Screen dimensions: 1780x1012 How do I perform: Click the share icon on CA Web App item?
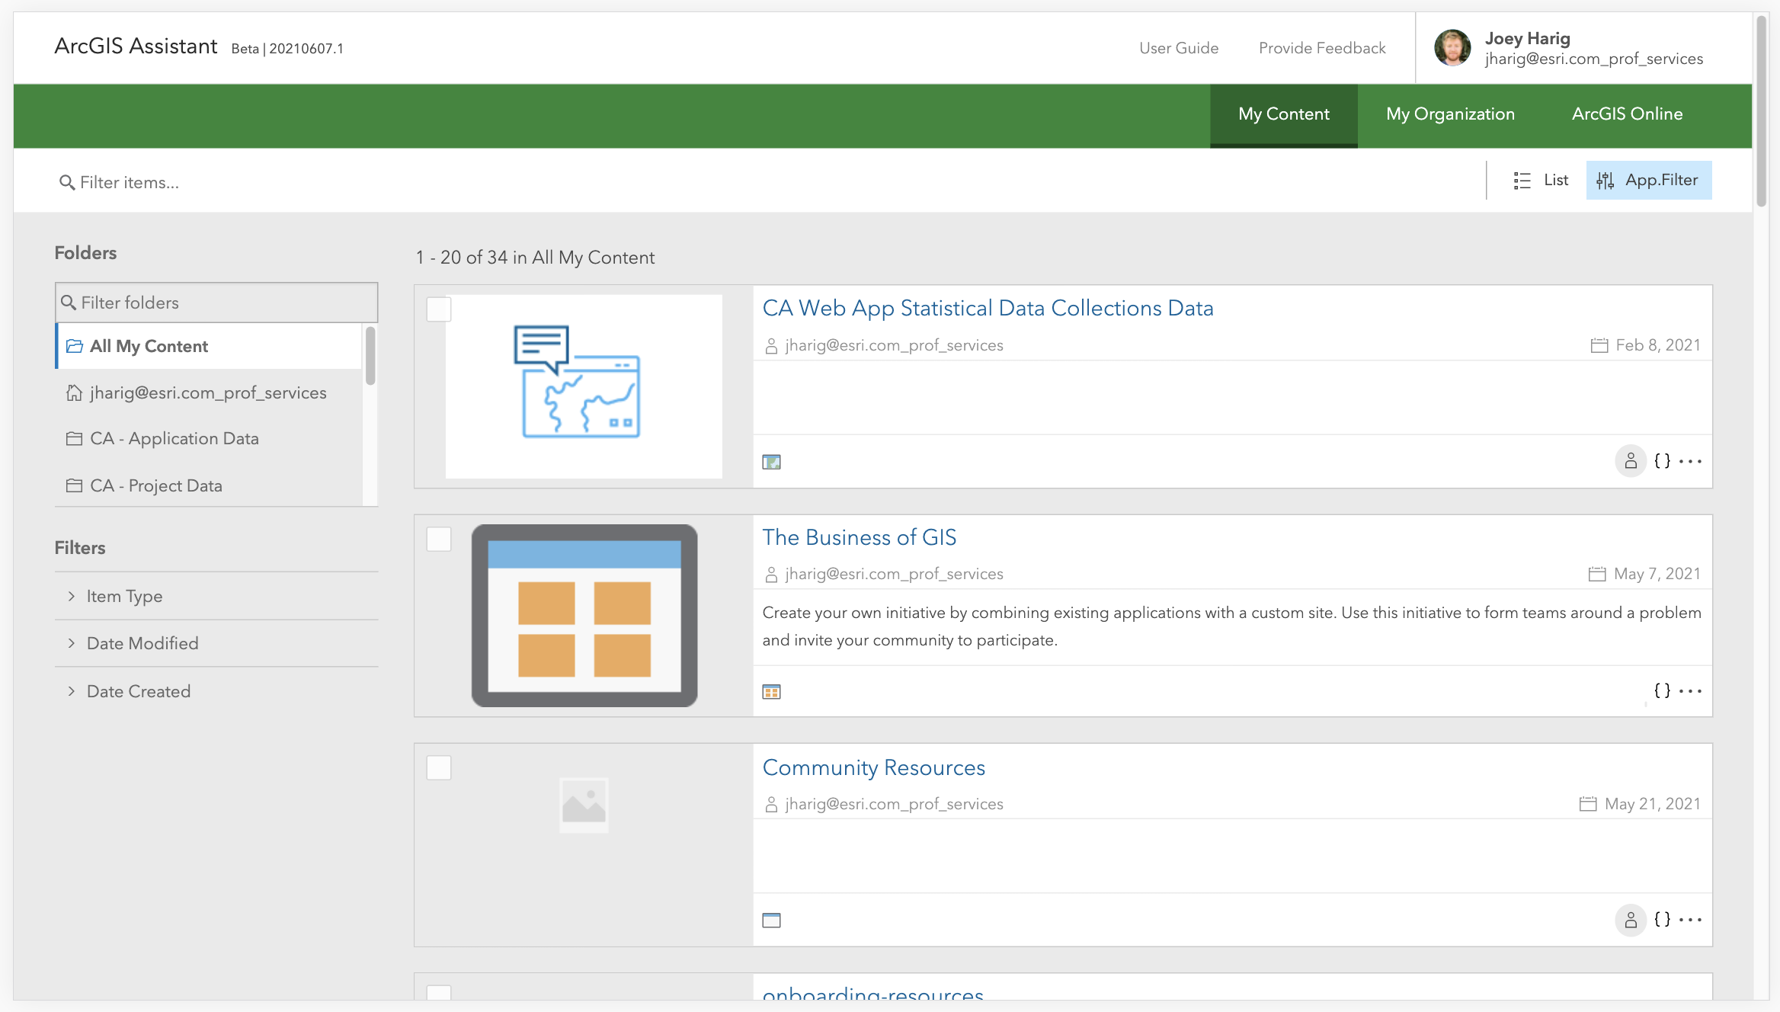(1631, 461)
